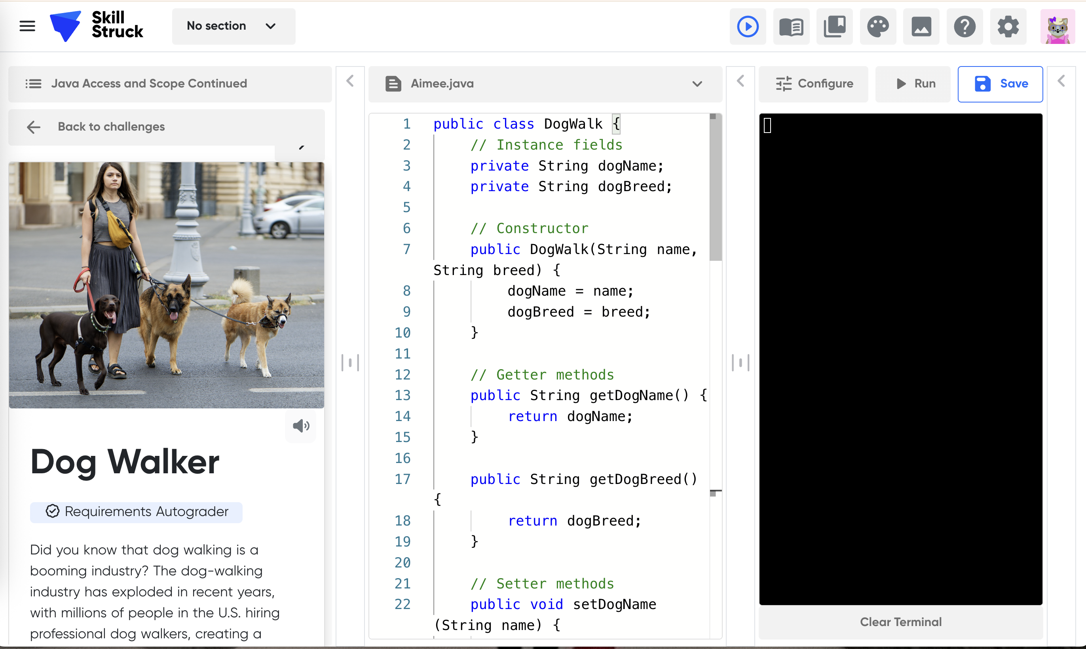Play audio with the speaker icon
The width and height of the screenshot is (1086, 649).
pyautogui.click(x=301, y=425)
